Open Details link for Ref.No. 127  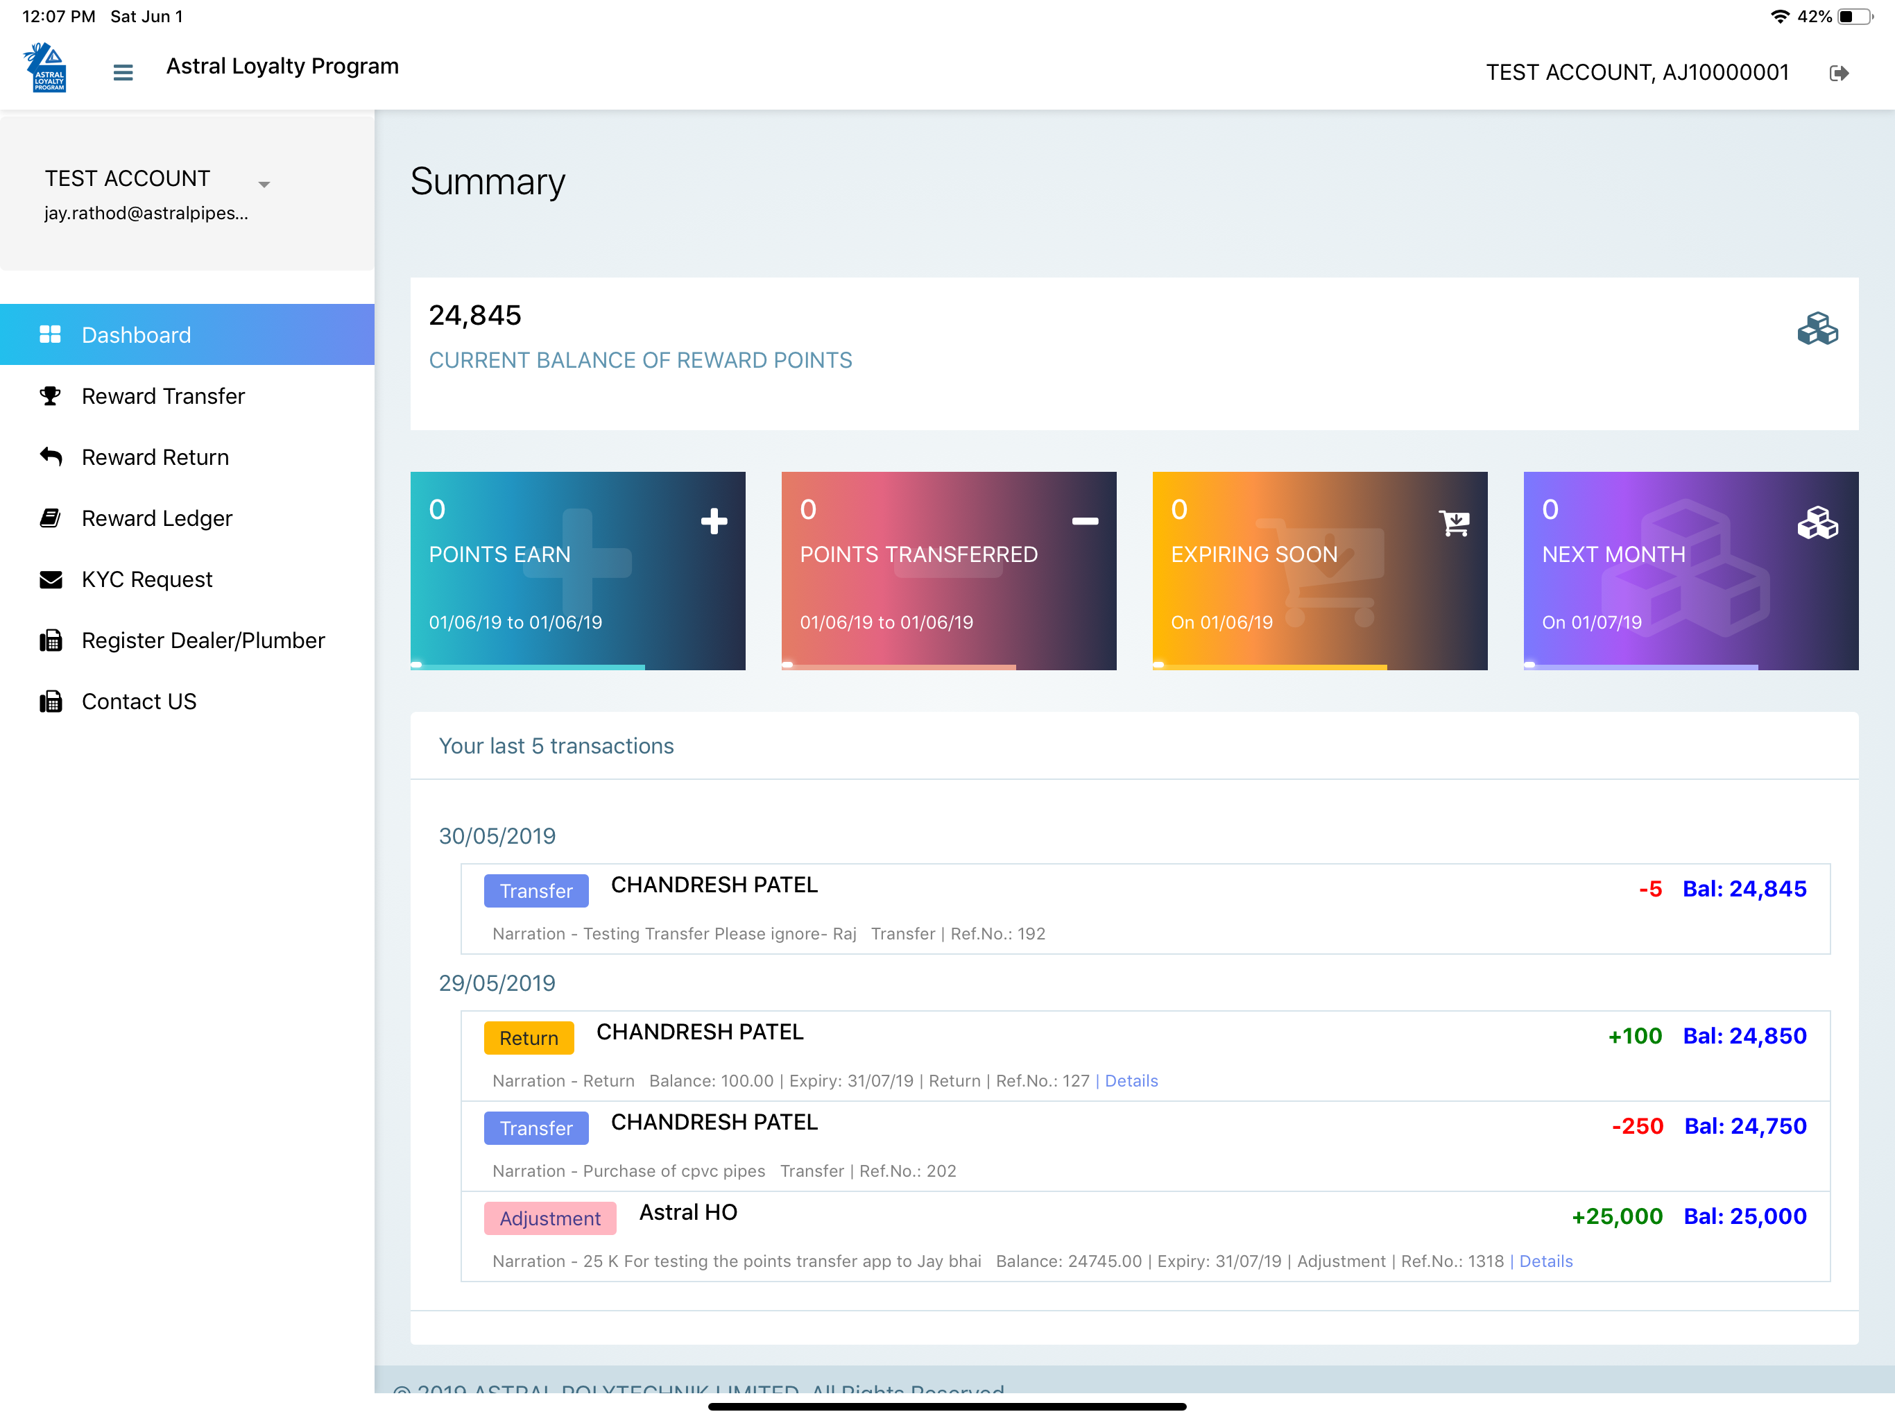point(1131,1081)
